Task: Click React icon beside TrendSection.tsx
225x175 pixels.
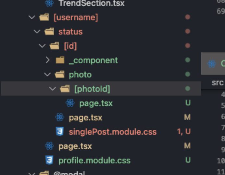Action: coord(49,3)
